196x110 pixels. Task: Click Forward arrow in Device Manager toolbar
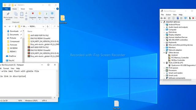(165, 18)
